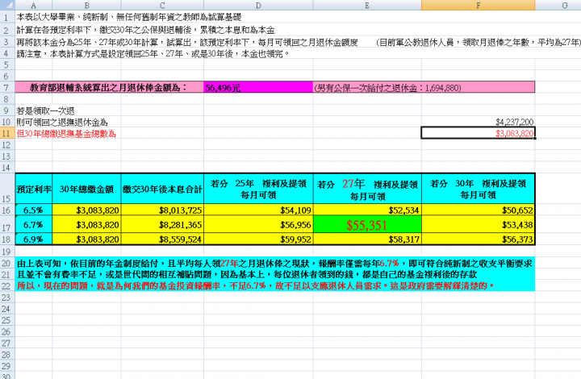This screenshot has height=379, width=581.
Task: Select row 7 header
Action: pyautogui.click(x=7, y=88)
